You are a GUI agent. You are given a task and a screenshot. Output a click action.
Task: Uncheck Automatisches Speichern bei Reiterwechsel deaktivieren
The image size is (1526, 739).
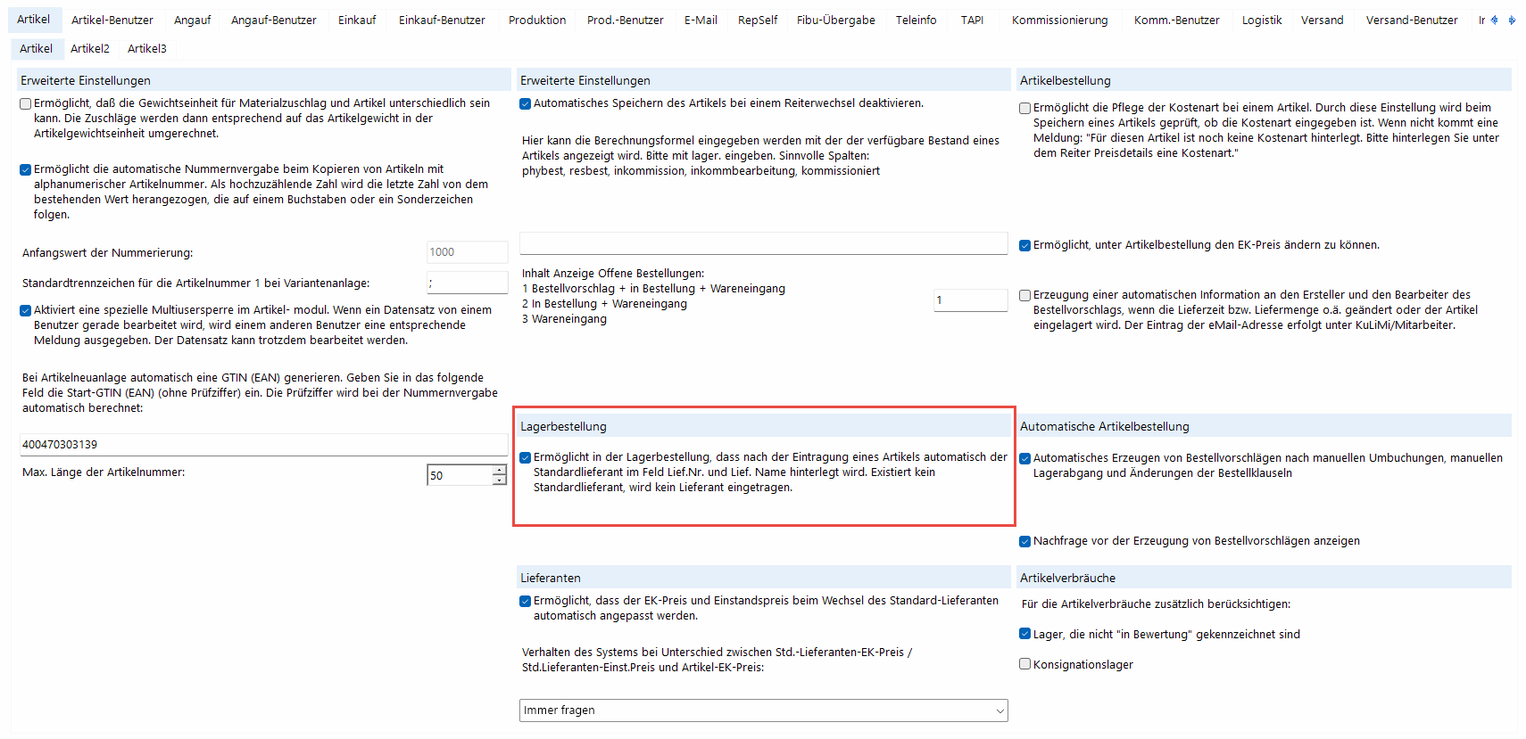pos(526,103)
